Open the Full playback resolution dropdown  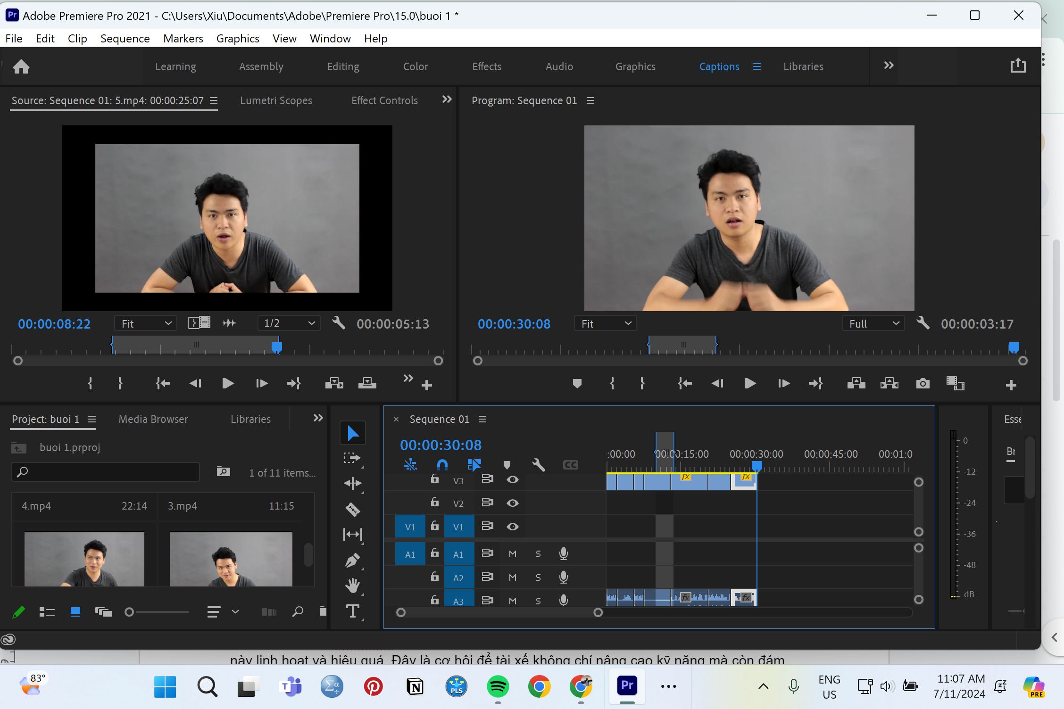click(x=873, y=323)
